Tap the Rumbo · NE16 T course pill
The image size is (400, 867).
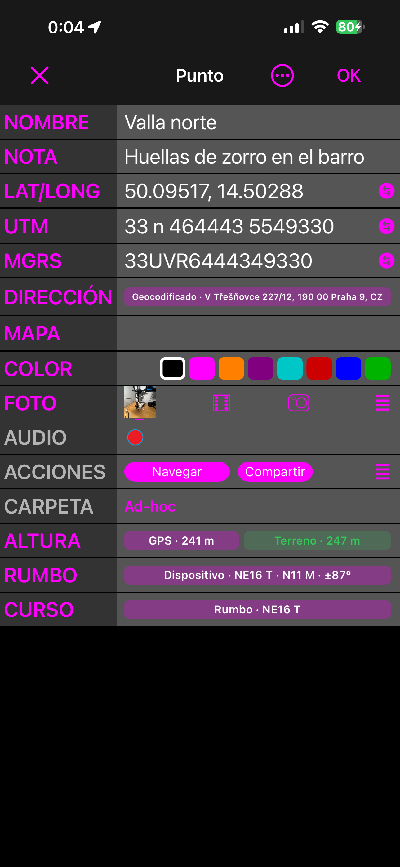[258, 610]
